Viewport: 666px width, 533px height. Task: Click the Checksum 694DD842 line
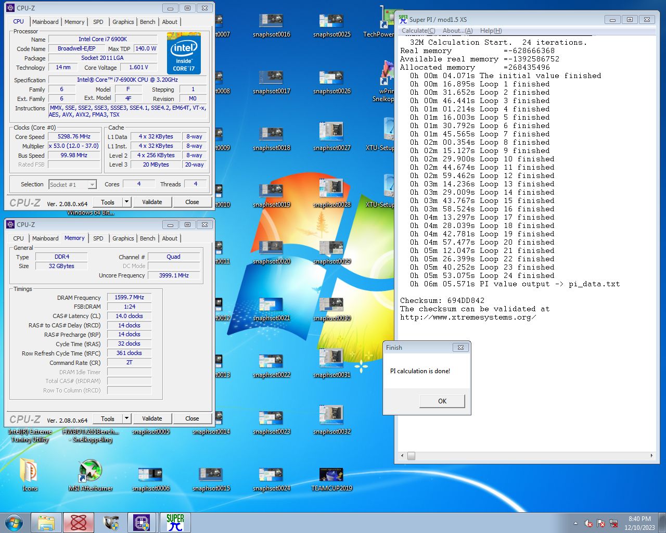[442, 301]
